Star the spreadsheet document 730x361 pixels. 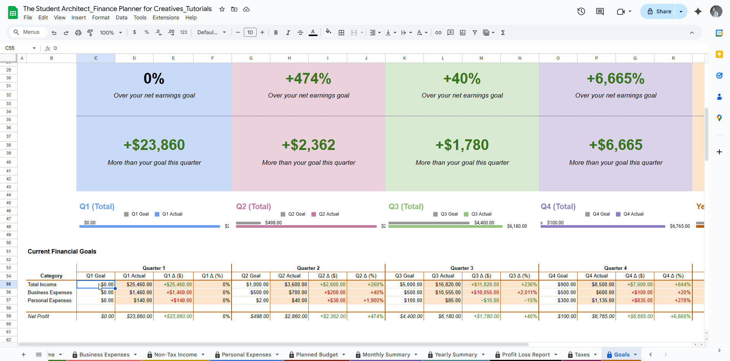pyautogui.click(x=222, y=9)
